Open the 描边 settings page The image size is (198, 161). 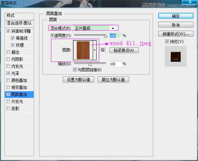click(15, 52)
